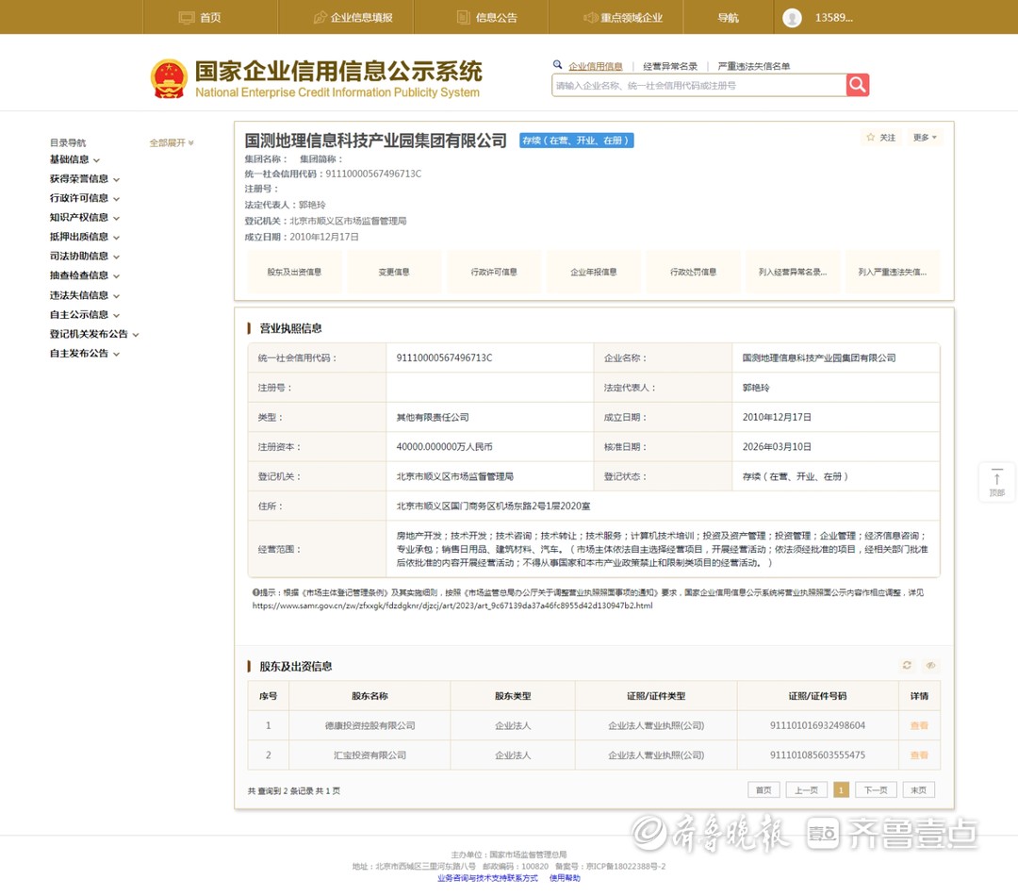
Task: Click shareholder name 汇宝投资有限公司
Action: [x=369, y=755]
